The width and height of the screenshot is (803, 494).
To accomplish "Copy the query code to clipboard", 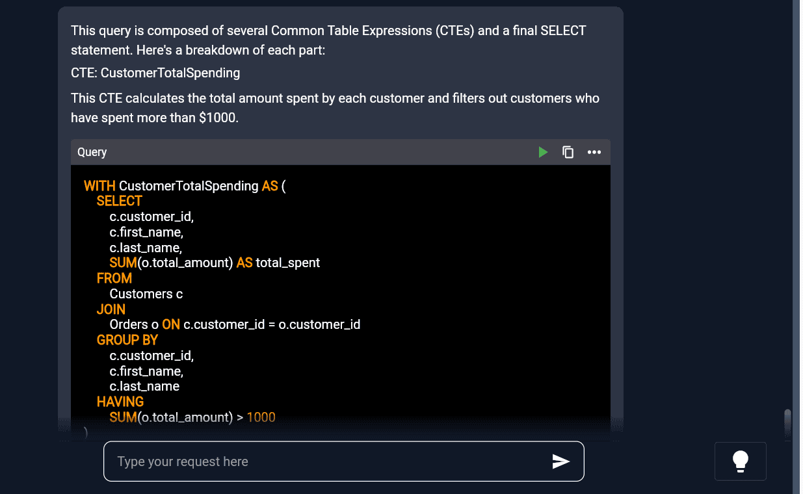I will click(568, 152).
